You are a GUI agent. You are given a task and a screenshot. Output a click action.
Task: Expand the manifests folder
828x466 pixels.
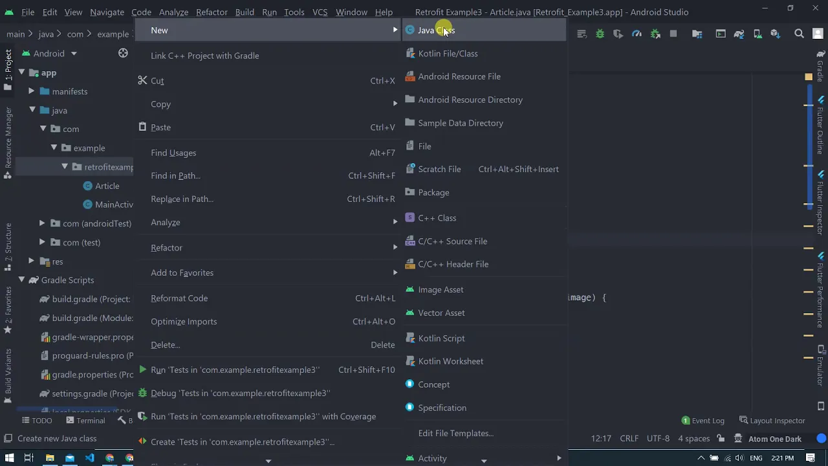coord(32,91)
